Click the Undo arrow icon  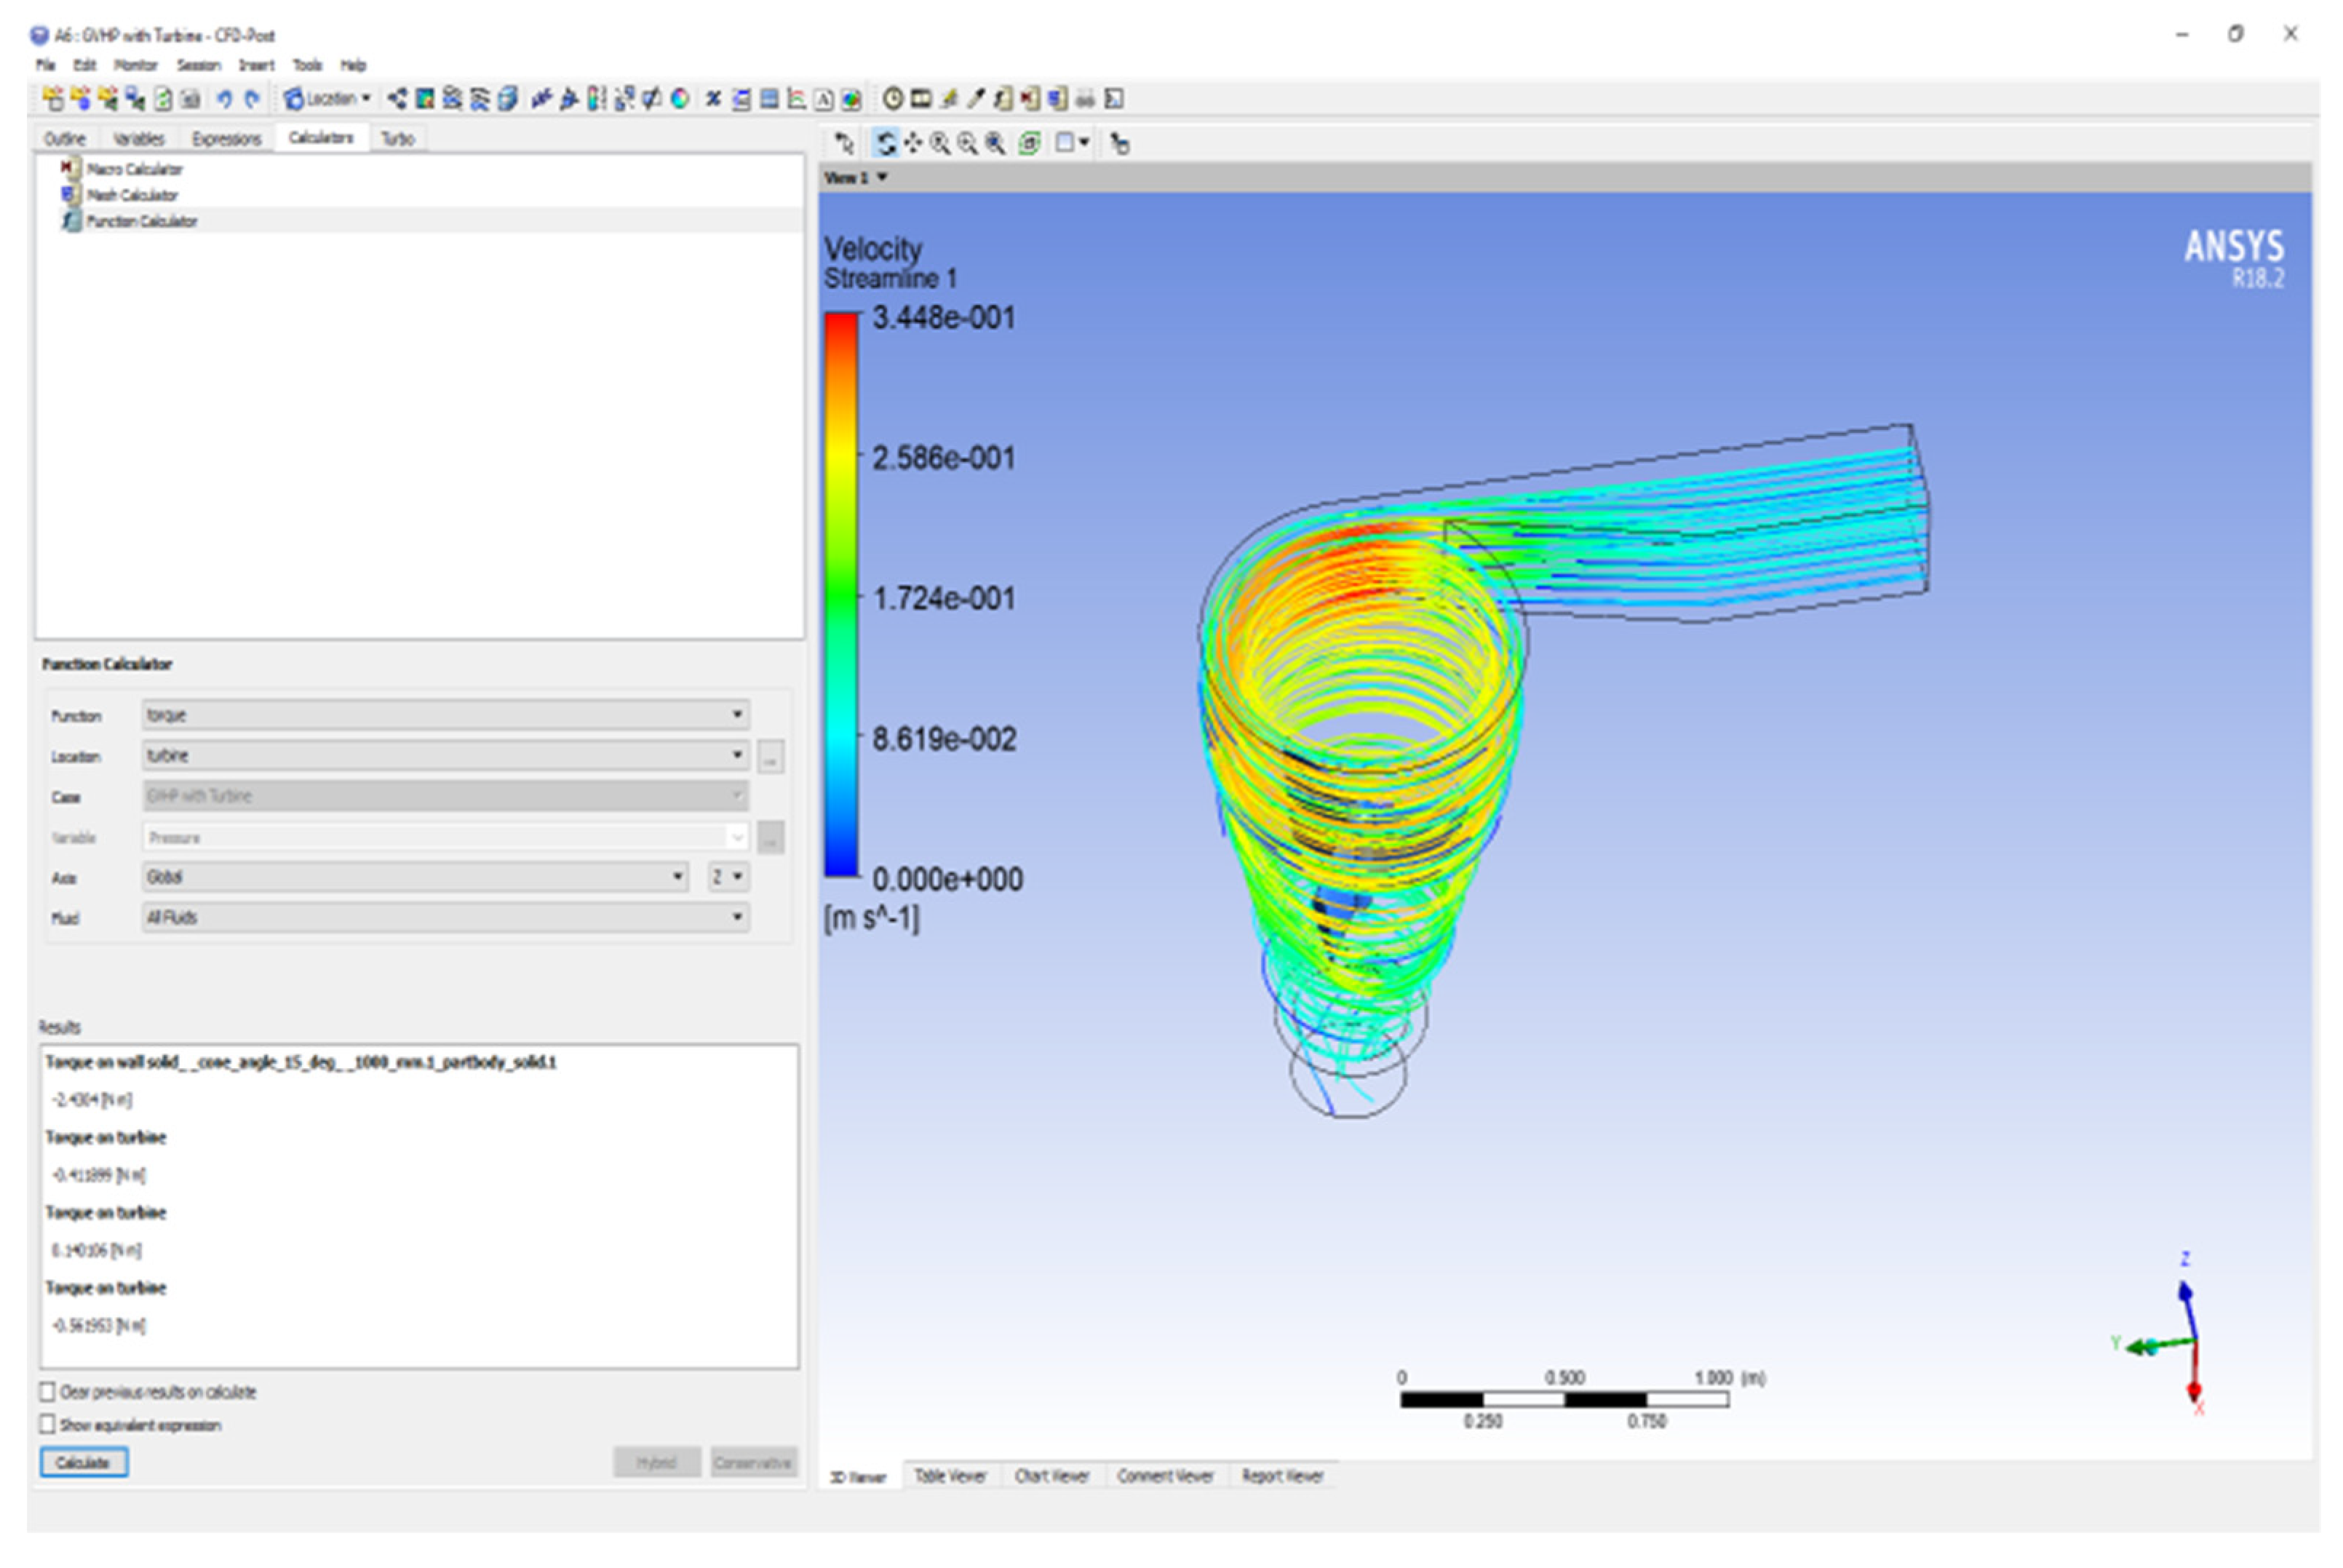tap(224, 99)
